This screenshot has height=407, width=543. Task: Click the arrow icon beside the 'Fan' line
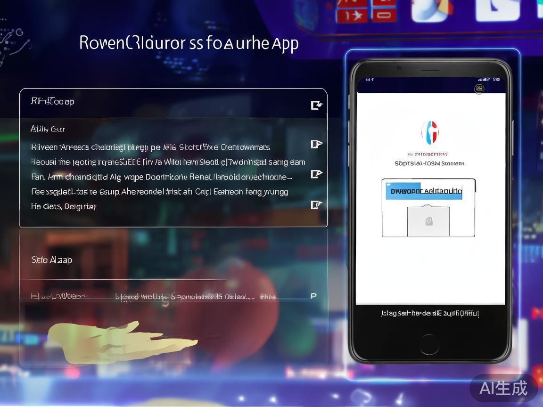tap(316, 174)
